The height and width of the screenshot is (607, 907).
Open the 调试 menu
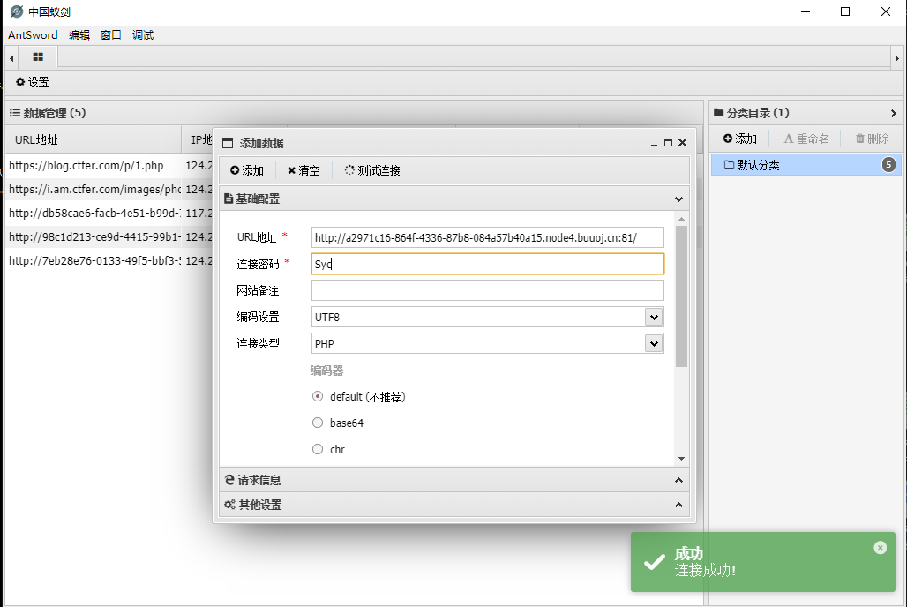point(143,35)
